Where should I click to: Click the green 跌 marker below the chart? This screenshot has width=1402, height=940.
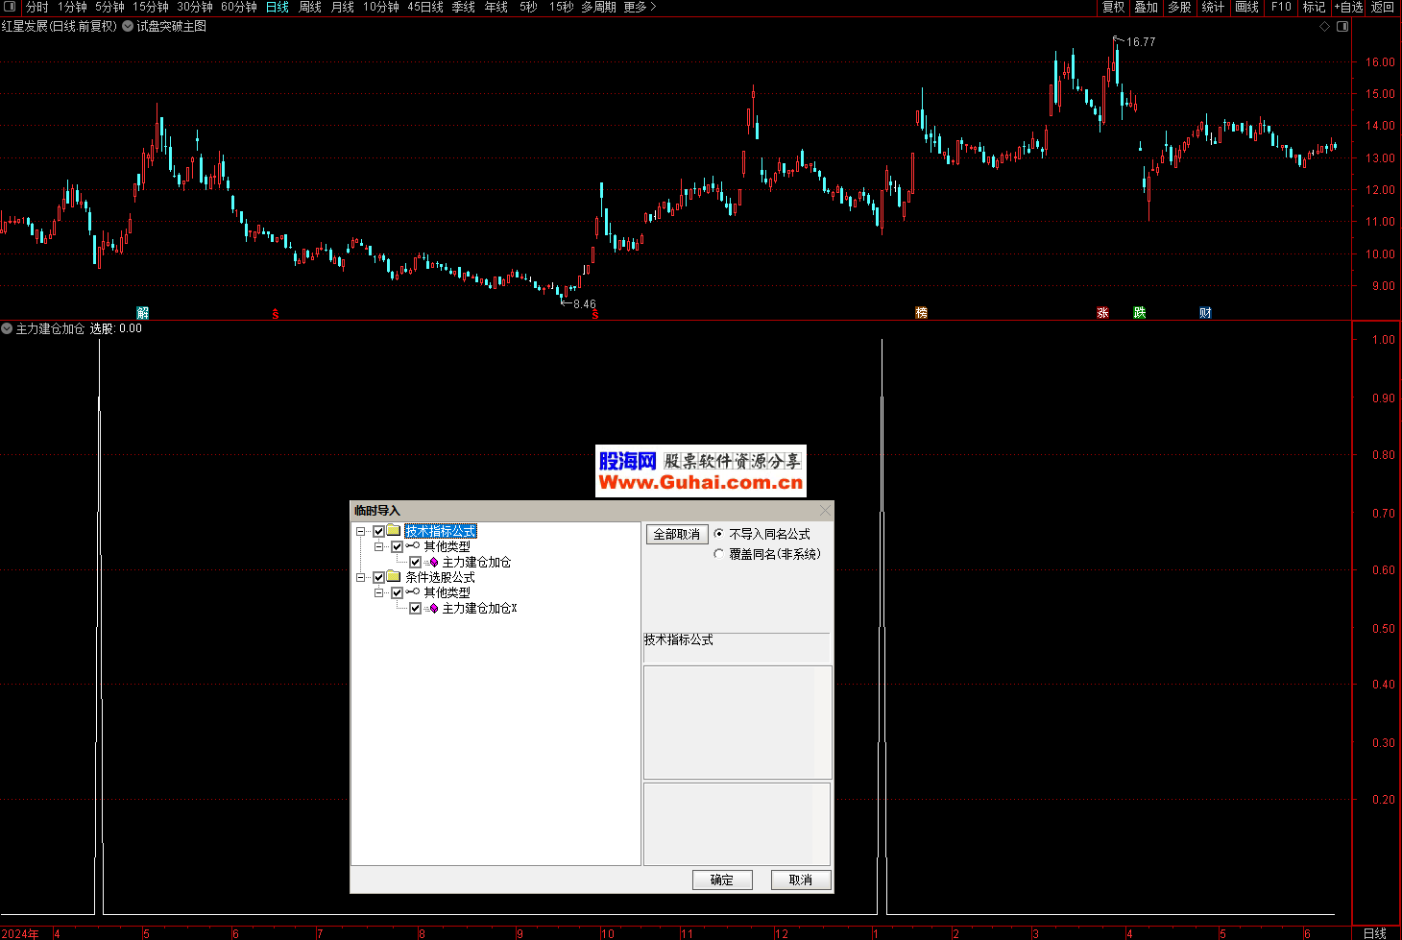pyautogui.click(x=1139, y=313)
